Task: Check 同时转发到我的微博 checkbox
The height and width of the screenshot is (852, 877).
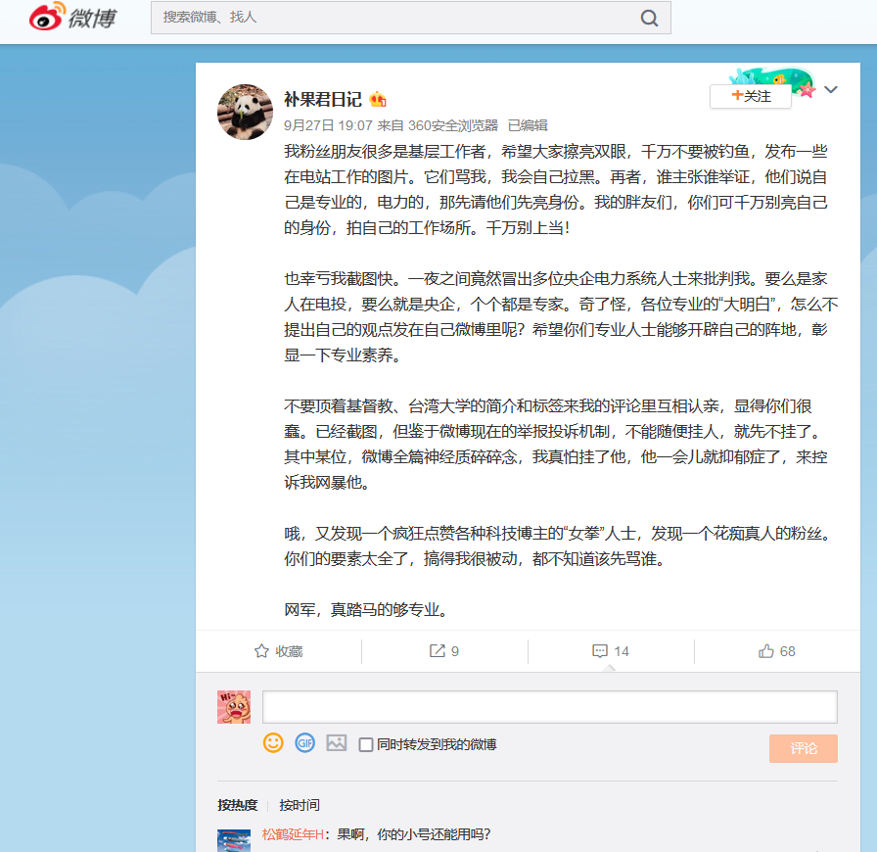Action: pyautogui.click(x=366, y=744)
